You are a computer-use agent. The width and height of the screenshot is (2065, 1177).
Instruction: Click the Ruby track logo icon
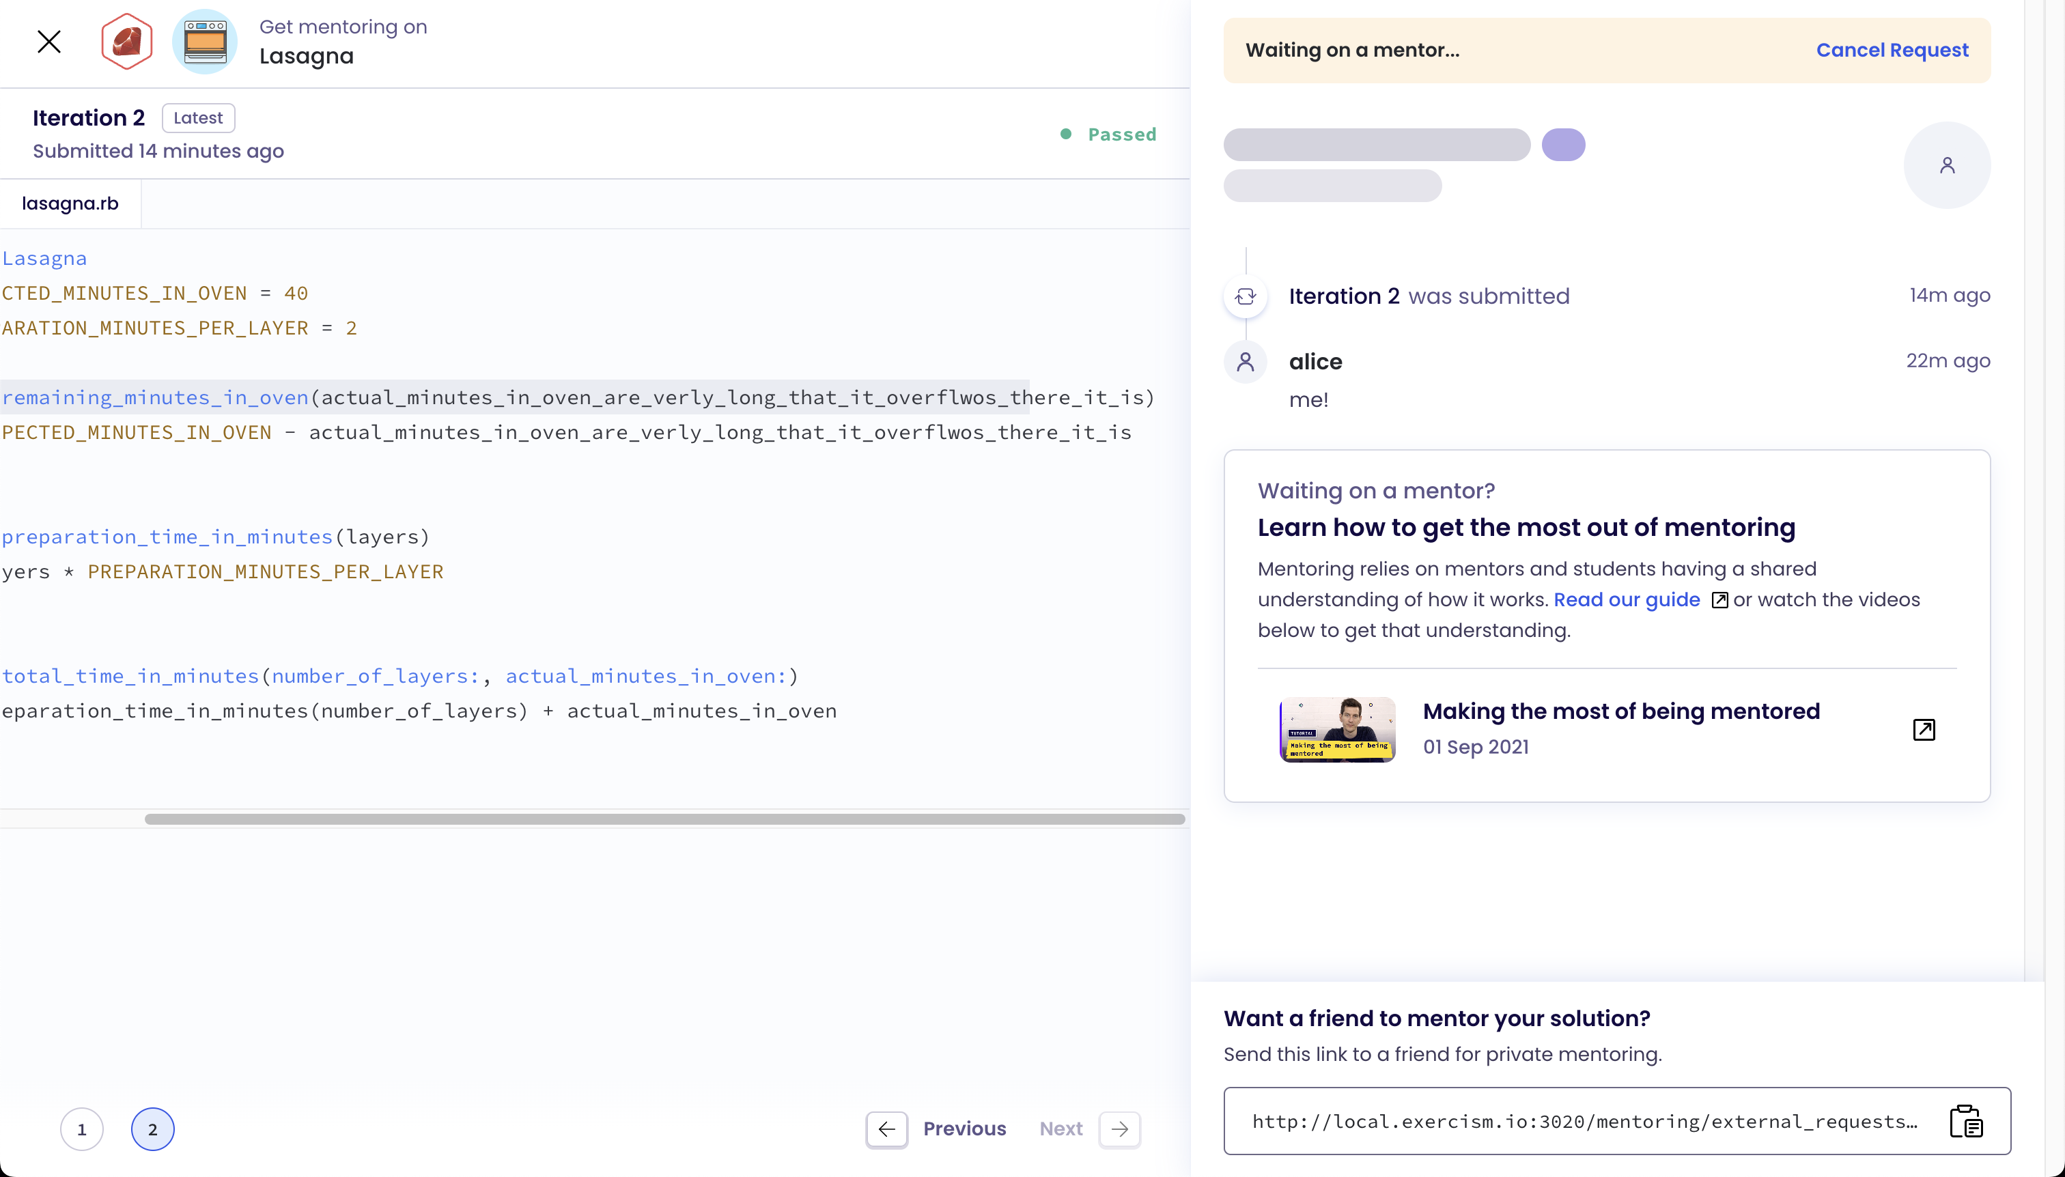click(x=126, y=41)
